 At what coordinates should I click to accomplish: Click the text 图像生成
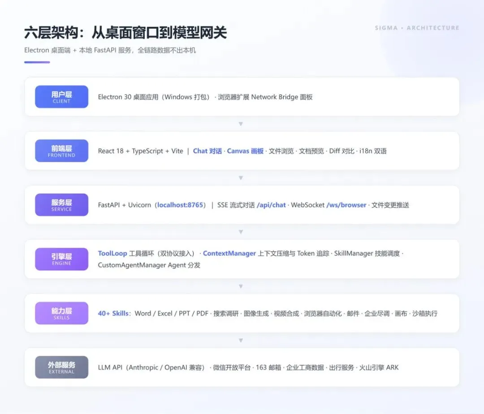click(256, 314)
